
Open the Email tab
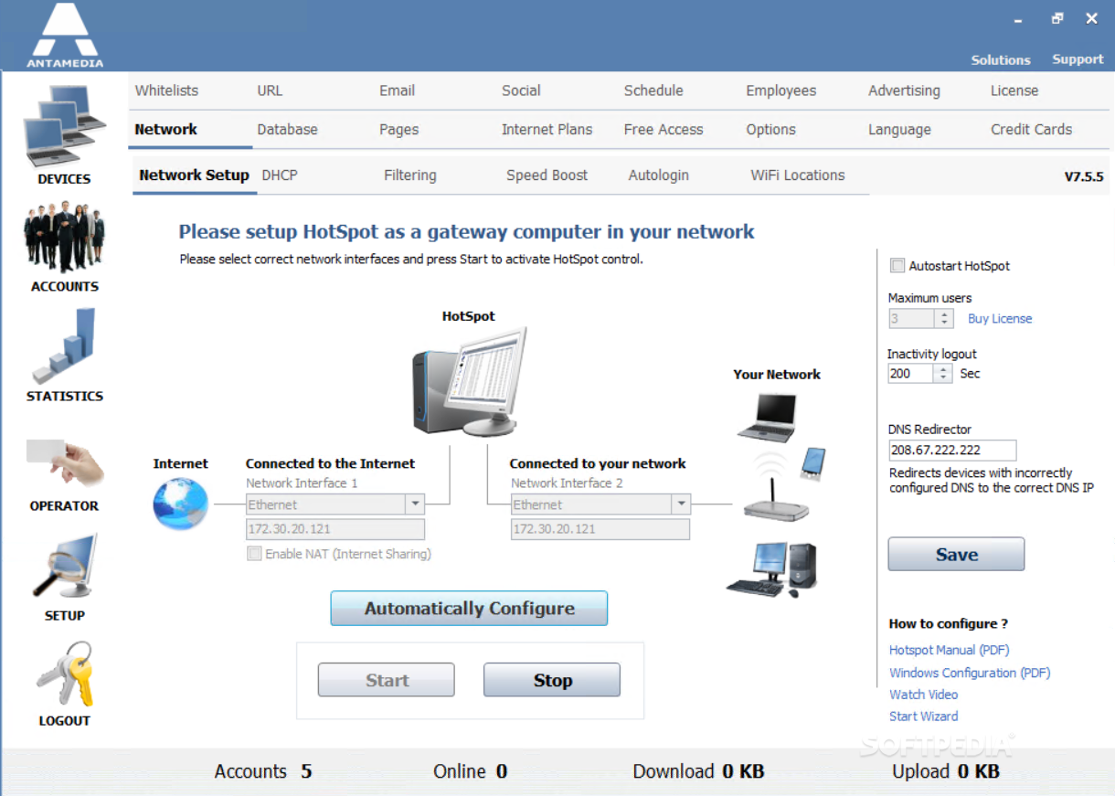(397, 90)
